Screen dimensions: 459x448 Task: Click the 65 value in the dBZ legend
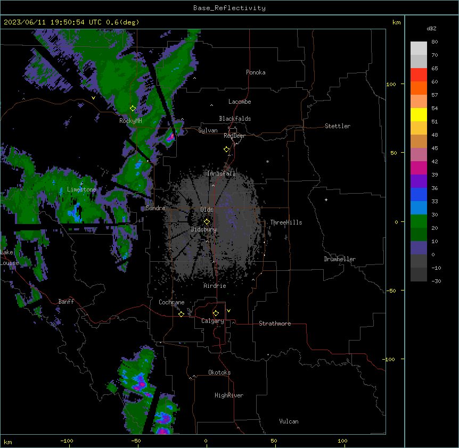point(435,69)
